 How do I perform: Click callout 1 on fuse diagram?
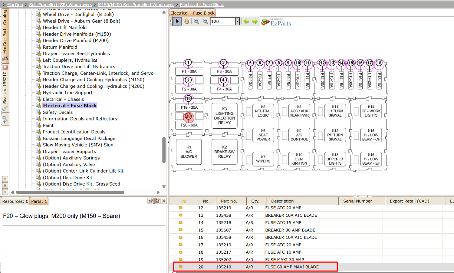pos(188,63)
